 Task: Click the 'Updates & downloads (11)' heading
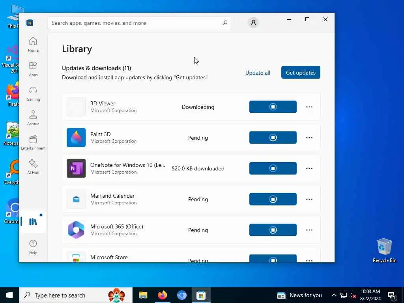coord(96,68)
